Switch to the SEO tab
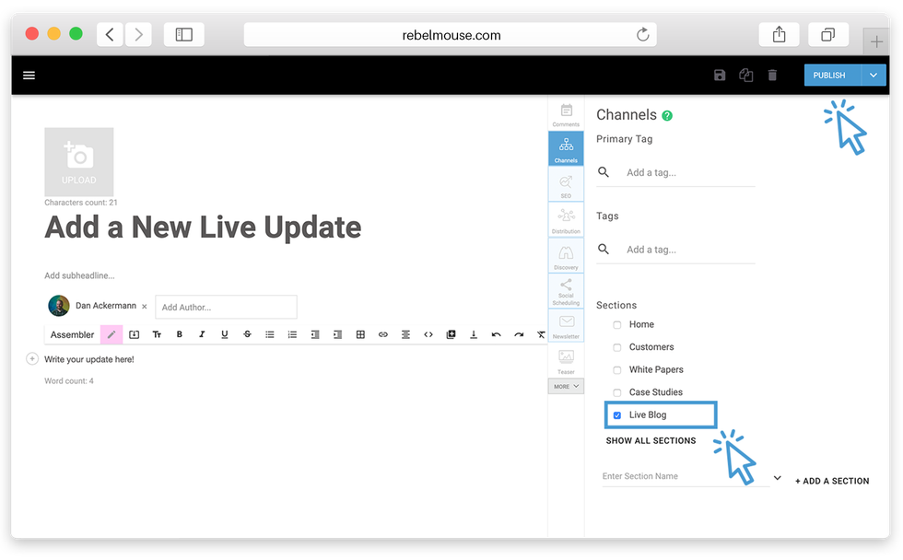Screen dimensions: 903x560 566,185
